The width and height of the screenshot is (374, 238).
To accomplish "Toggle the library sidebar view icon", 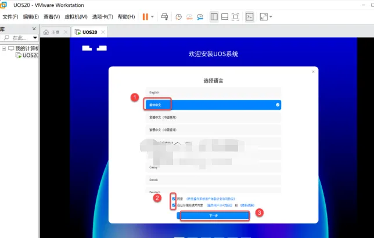I will (214, 17).
